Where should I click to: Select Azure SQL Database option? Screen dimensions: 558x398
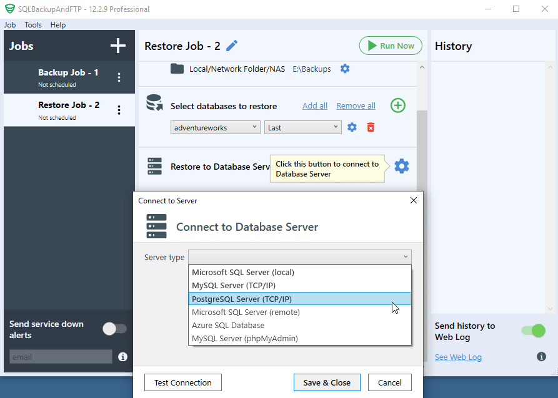300,325
